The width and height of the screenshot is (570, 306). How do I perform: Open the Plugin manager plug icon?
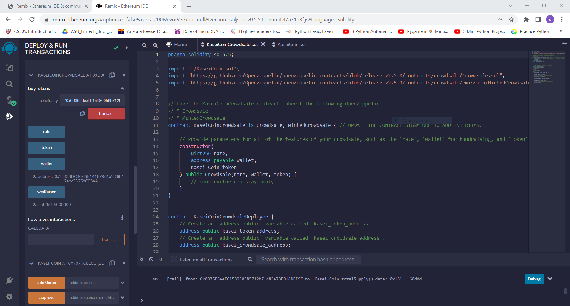pyautogui.click(x=9, y=280)
